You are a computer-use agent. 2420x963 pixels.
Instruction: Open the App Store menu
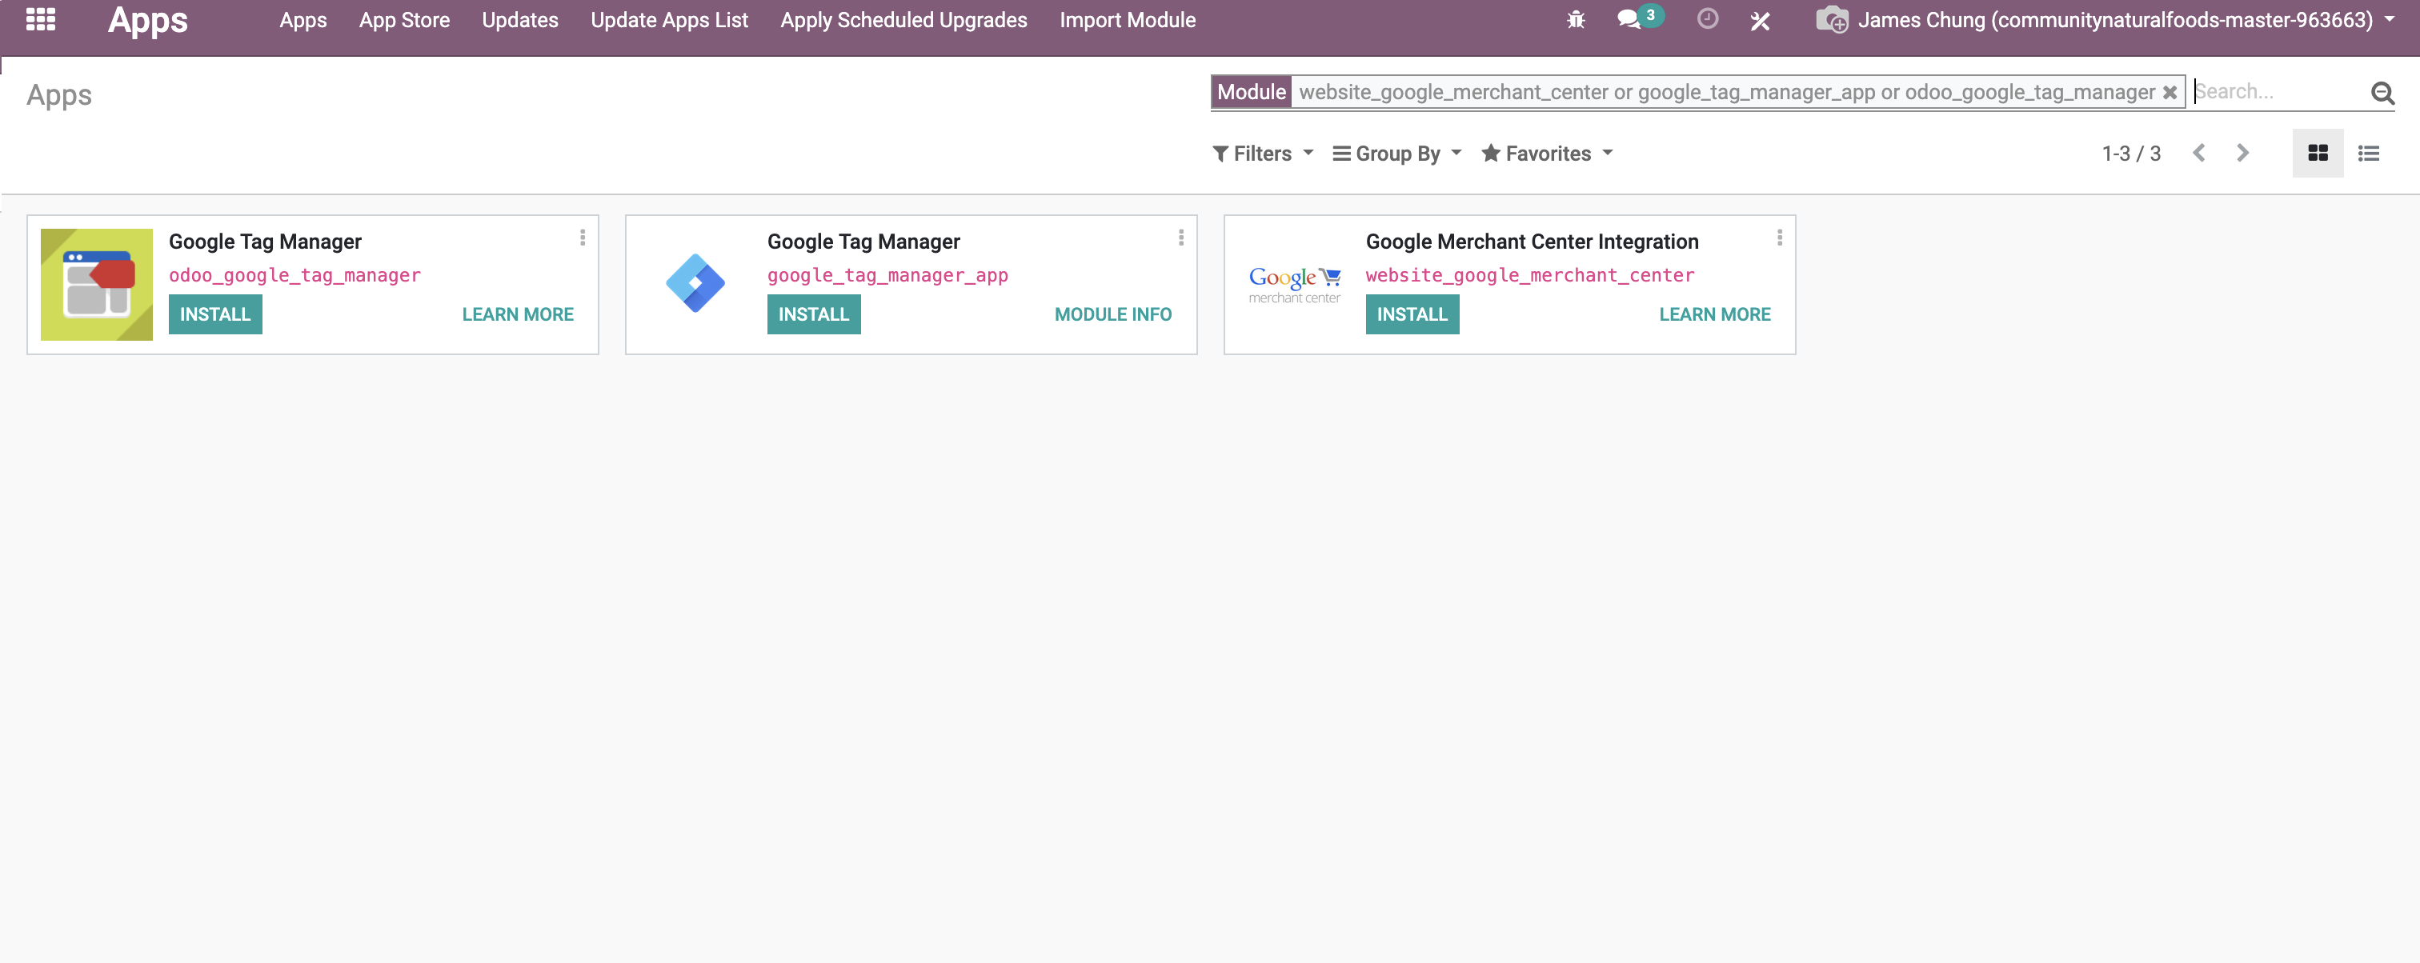tap(404, 20)
